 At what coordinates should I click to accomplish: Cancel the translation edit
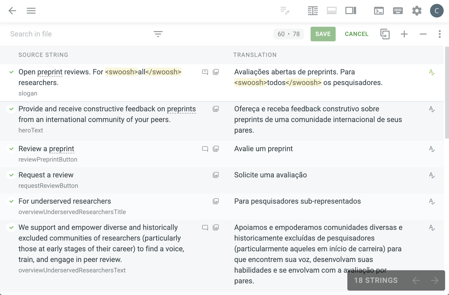coord(356,34)
